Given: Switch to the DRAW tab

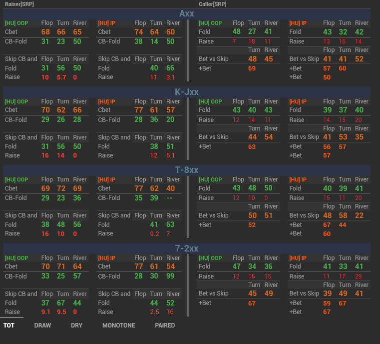Looking at the screenshot, I should click(x=42, y=325).
